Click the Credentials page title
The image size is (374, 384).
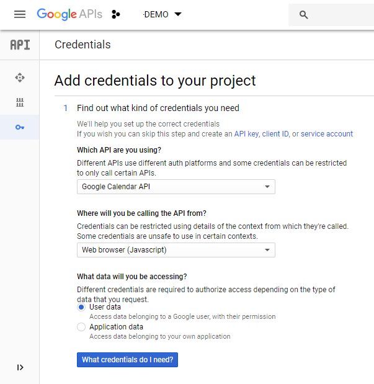pyautogui.click(x=82, y=45)
